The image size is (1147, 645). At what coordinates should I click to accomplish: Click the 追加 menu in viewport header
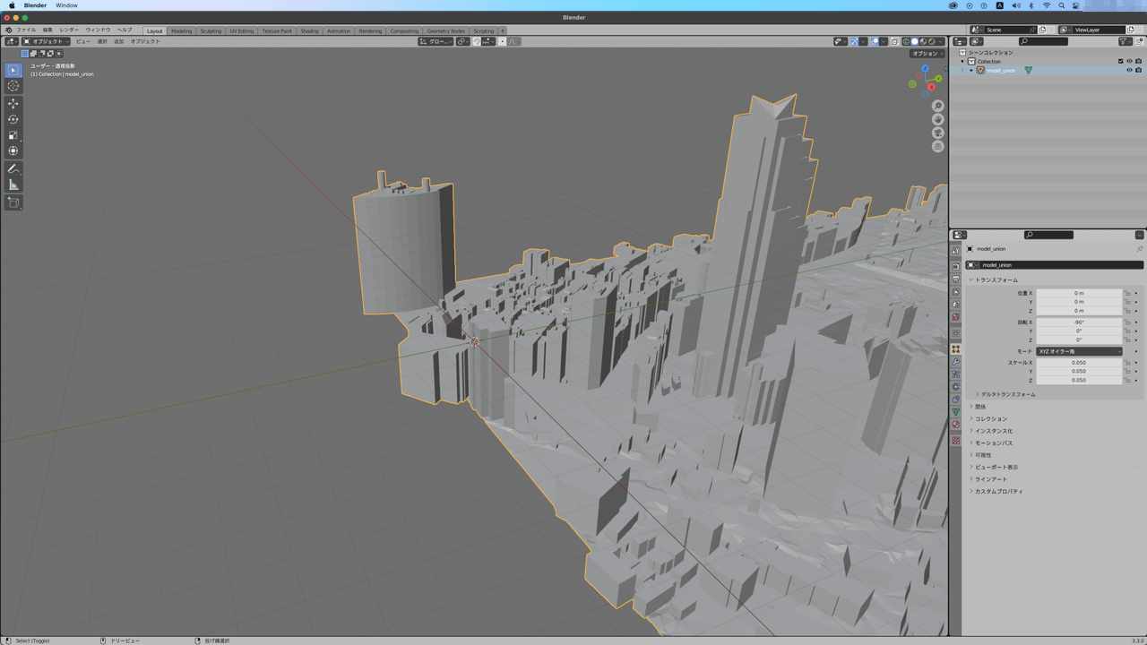tap(118, 41)
